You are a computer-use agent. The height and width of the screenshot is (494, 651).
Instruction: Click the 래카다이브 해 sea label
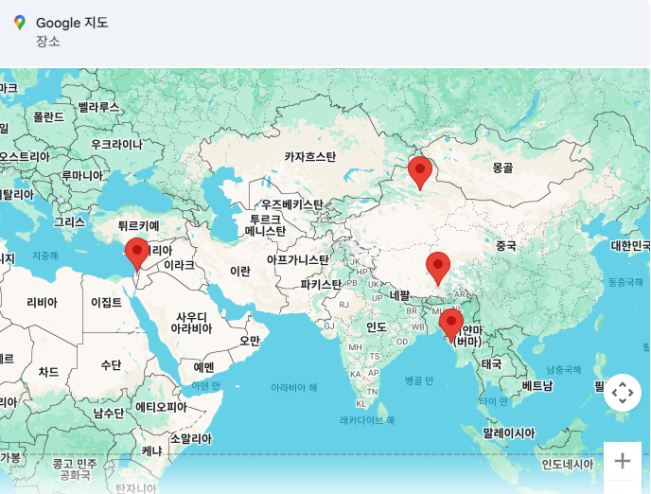point(367,420)
